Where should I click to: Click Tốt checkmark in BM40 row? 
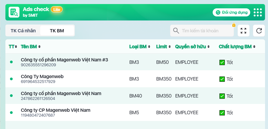tap(222, 96)
